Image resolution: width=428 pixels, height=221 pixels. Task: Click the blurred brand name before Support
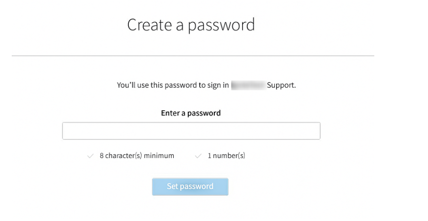(x=248, y=85)
